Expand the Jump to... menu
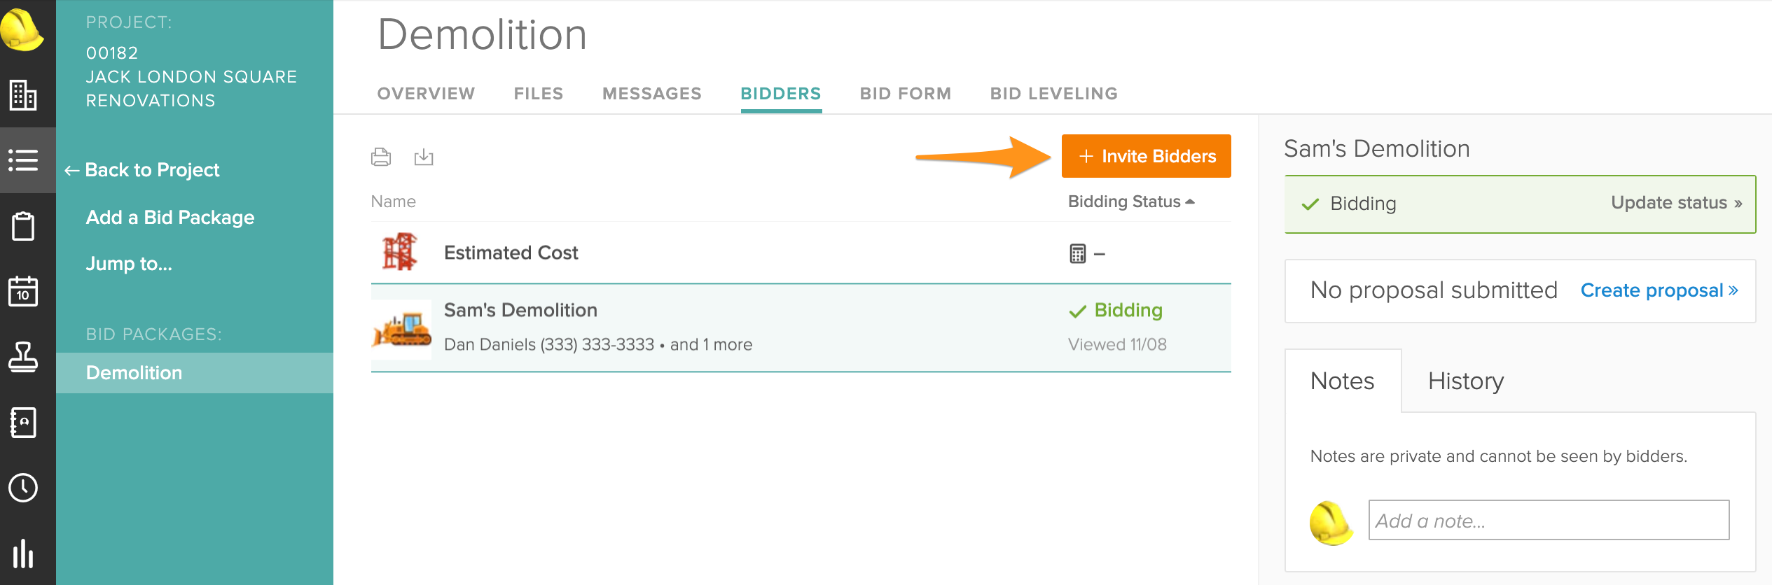The width and height of the screenshot is (1772, 585). pos(129,264)
